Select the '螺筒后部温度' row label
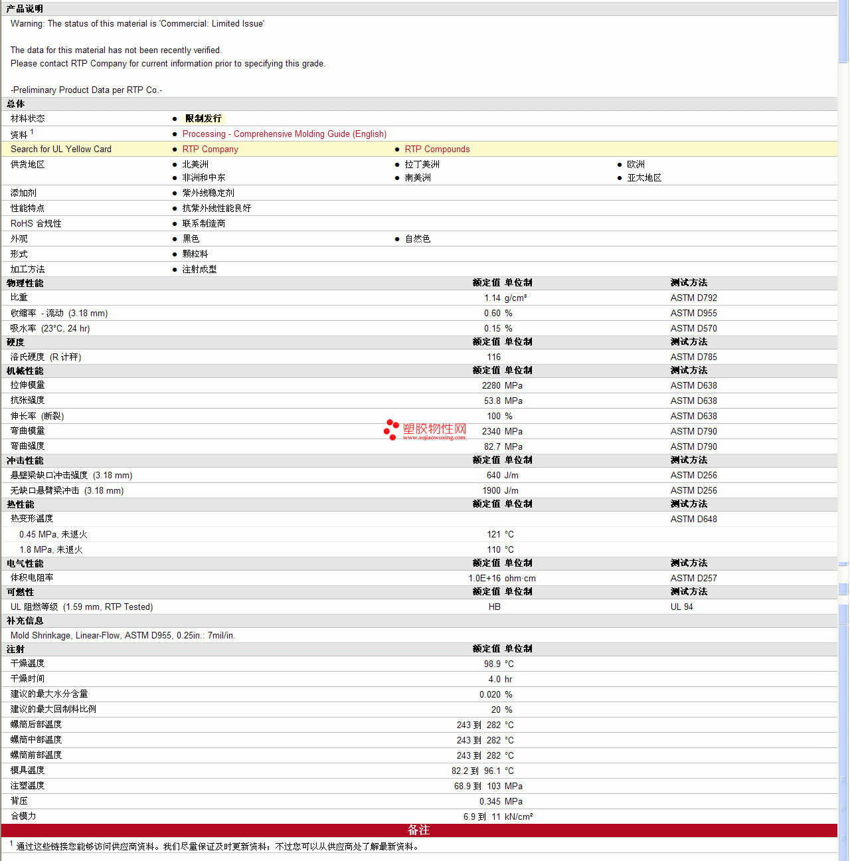 tap(37, 725)
